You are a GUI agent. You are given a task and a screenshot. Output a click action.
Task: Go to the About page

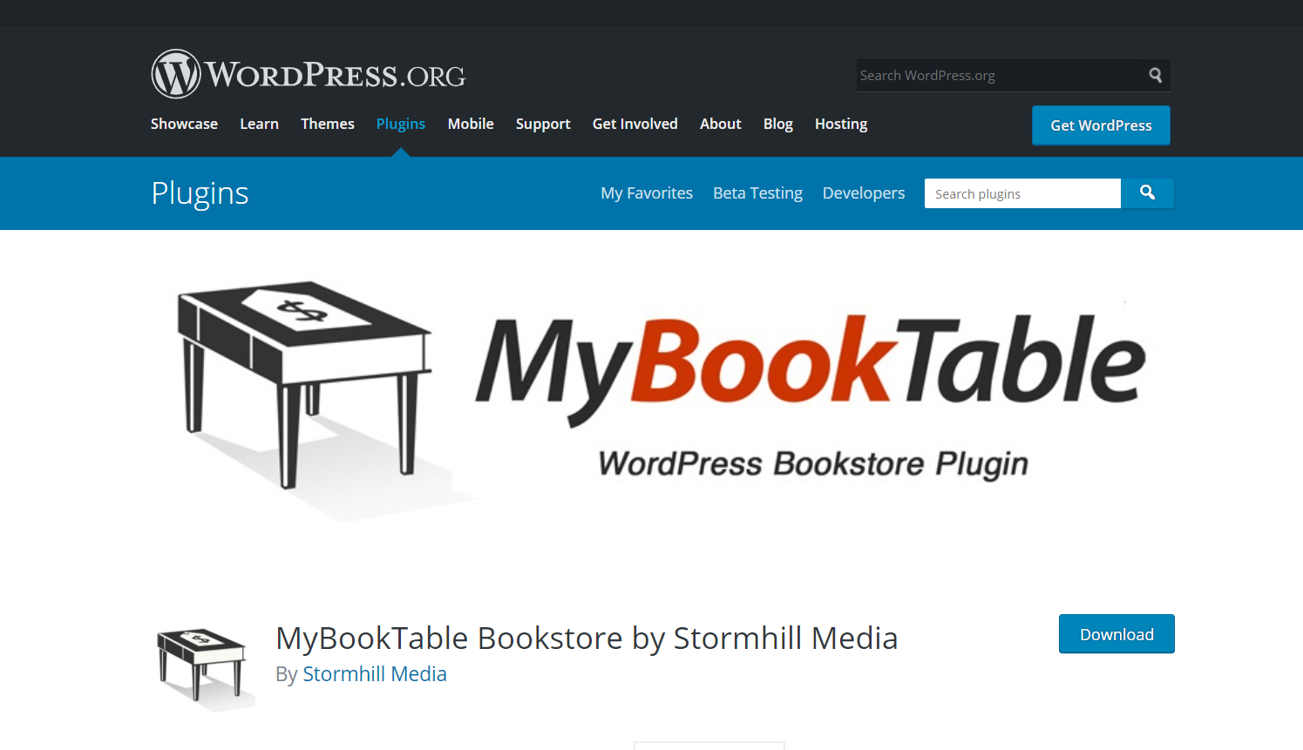tap(720, 124)
